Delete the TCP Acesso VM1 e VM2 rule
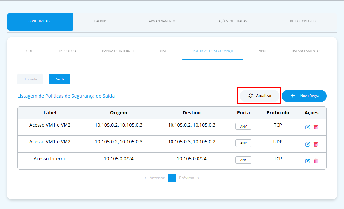 (x=316, y=127)
